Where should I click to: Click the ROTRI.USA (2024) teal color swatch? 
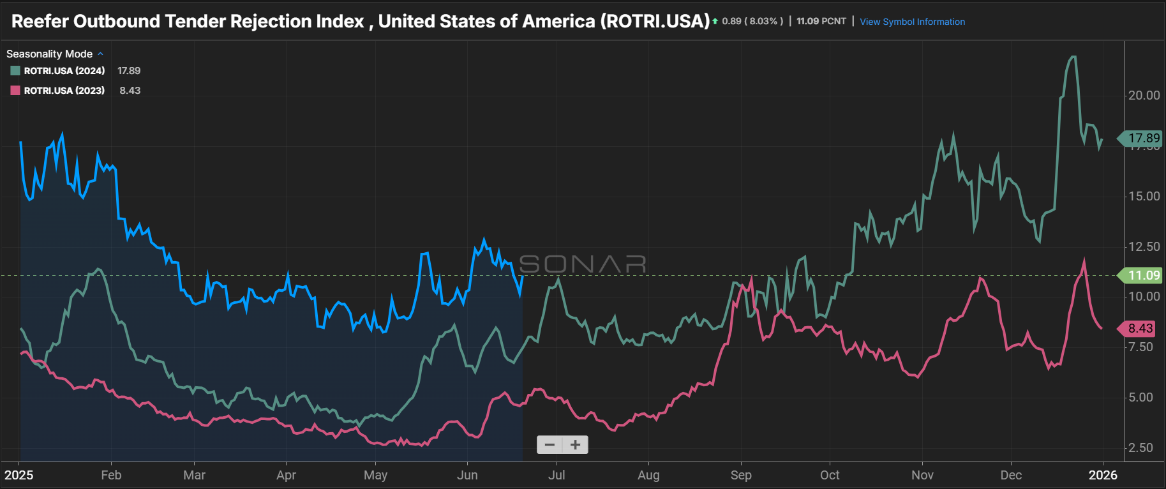[15, 71]
